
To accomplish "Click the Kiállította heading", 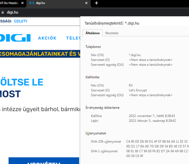I will pyautogui.click(x=93, y=77).
